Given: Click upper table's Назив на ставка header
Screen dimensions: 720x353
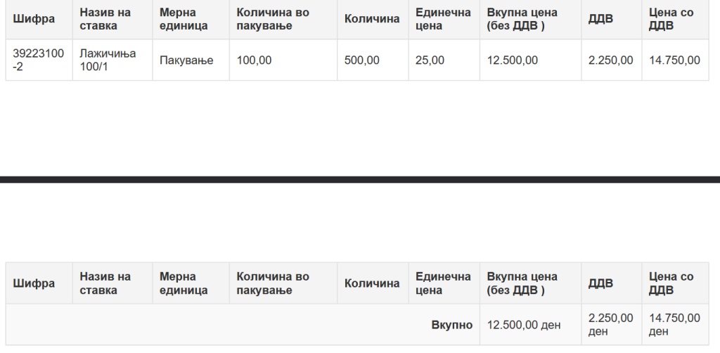Looking at the screenshot, I should (x=105, y=19).
